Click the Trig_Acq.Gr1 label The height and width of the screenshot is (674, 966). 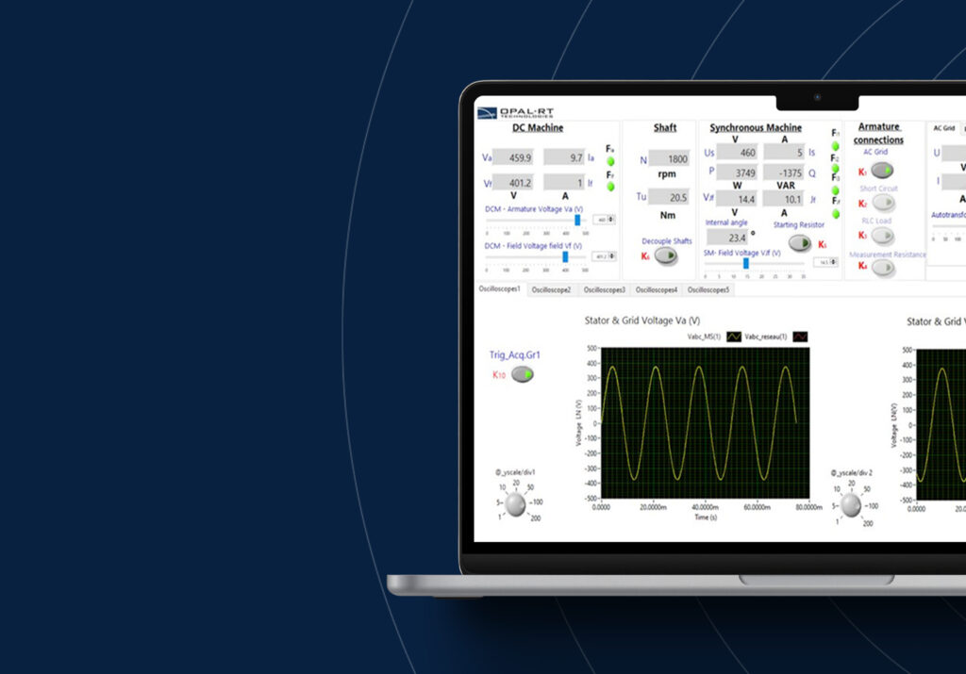[x=514, y=354]
